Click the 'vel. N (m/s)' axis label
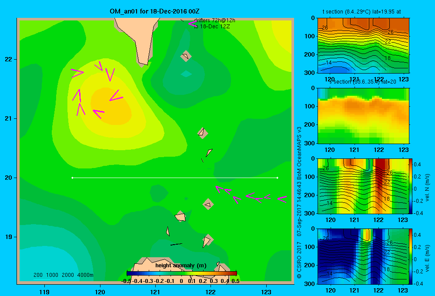Screen dimensions: 435x296 click(x=428, y=188)
